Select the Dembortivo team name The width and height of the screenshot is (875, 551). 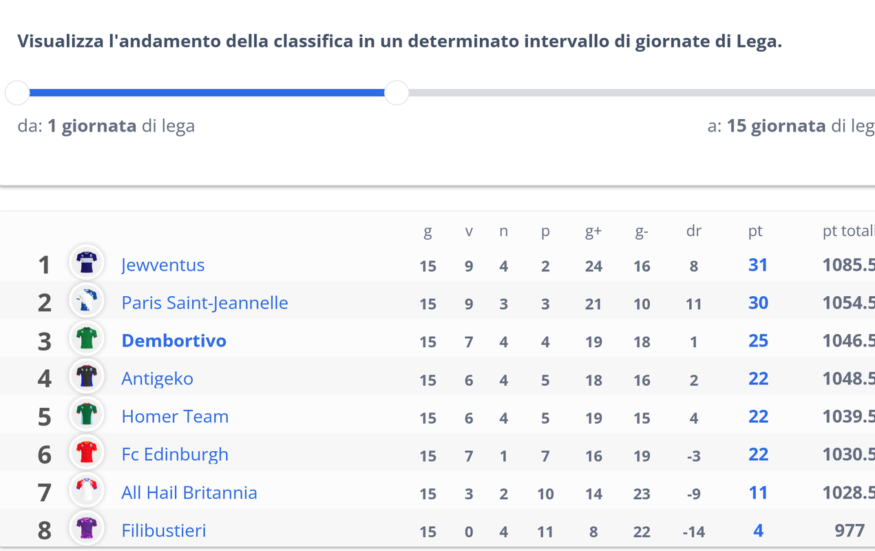173,341
